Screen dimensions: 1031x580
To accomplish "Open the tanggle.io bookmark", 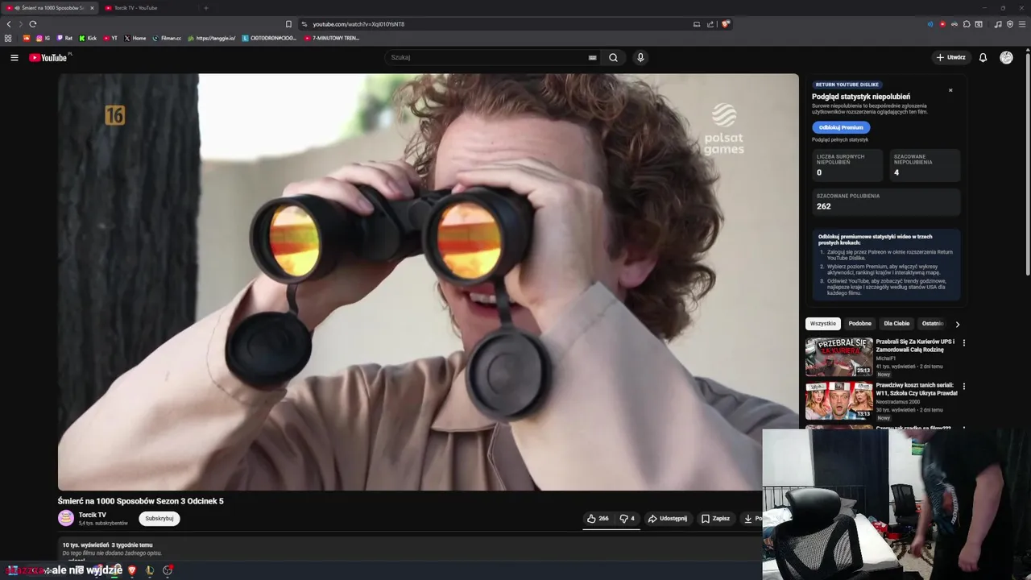I will (212, 38).
